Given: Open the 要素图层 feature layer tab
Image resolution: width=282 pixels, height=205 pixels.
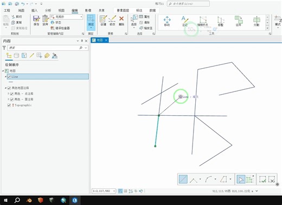Looking at the screenshot, I should pos(123,10).
